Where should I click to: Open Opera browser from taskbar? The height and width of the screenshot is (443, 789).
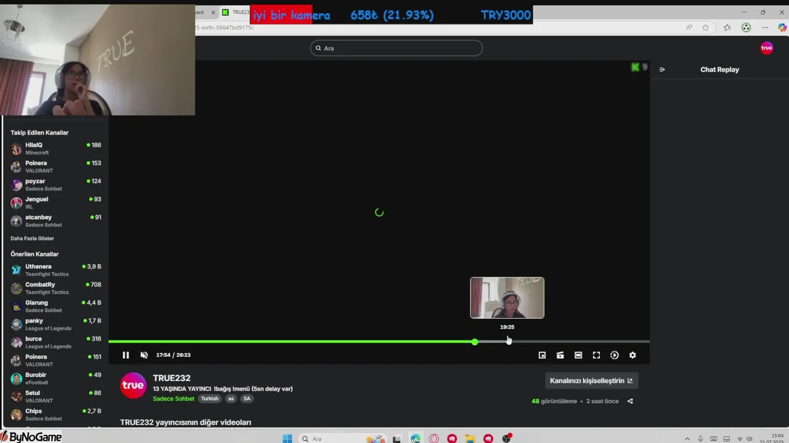click(x=434, y=439)
